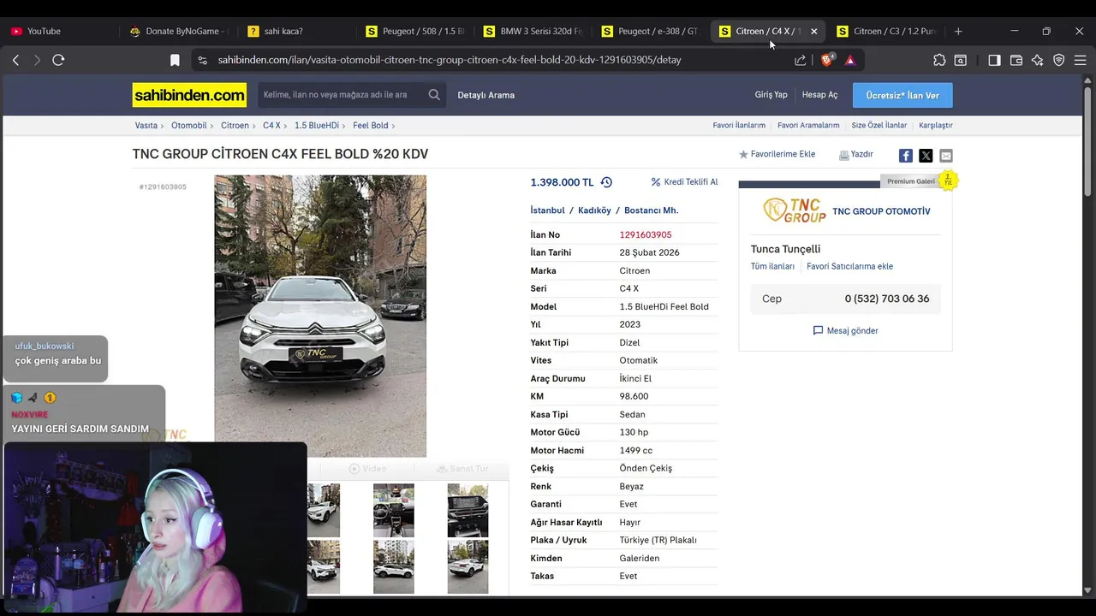Share the page via the share icon
Screen dimensions: 1096x616
point(800,60)
